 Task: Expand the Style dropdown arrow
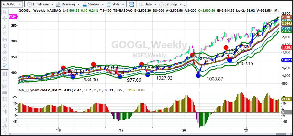pyautogui.click(x=123, y=5)
